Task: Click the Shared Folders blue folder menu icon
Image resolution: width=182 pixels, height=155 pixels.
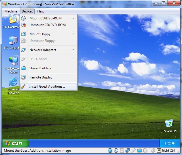Action: (x=23, y=68)
